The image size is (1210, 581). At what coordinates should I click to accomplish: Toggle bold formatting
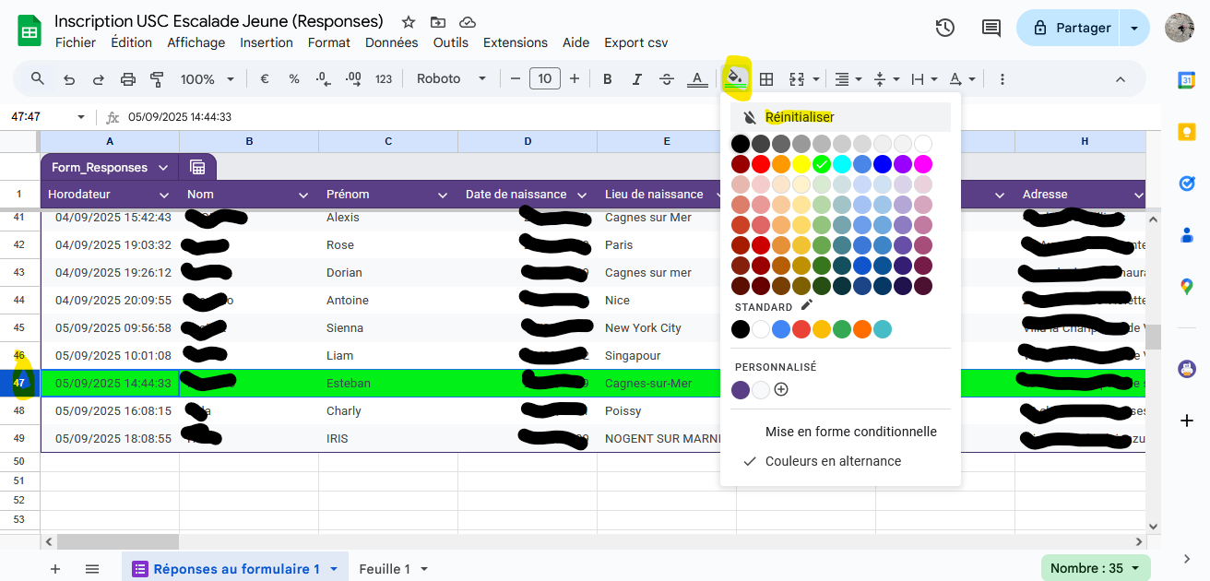pyautogui.click(x=608, y=79)
